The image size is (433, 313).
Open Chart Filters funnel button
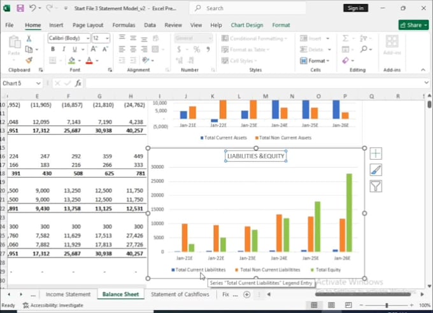click(376, 186)
